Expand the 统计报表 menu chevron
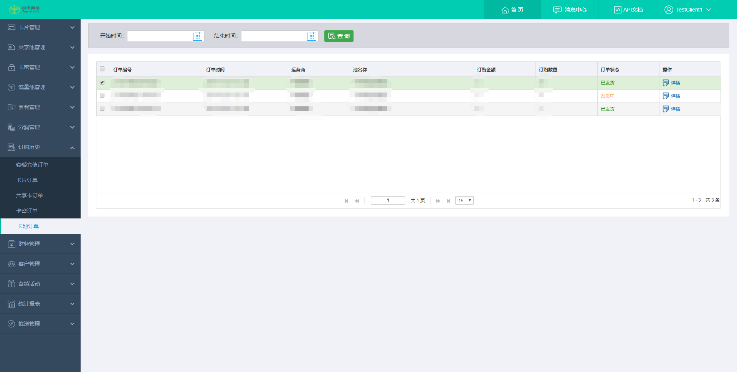The width and height of the screenshot is (737, 372). 72,304
